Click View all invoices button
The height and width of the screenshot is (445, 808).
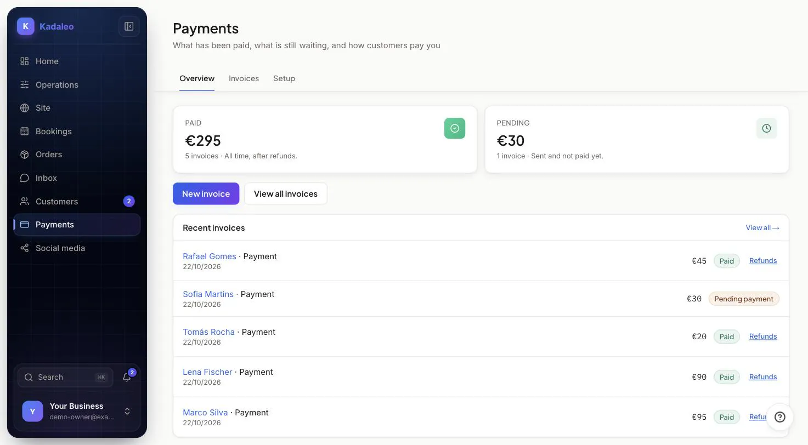click(x=286, y=193)
